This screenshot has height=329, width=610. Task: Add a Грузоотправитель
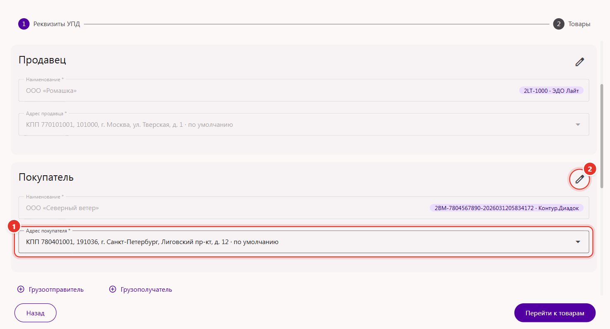click(x=50, y=290)
